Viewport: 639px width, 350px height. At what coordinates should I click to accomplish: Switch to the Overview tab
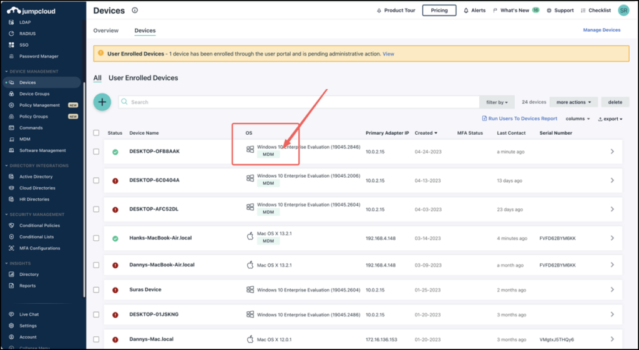click(x=106, y=31)
